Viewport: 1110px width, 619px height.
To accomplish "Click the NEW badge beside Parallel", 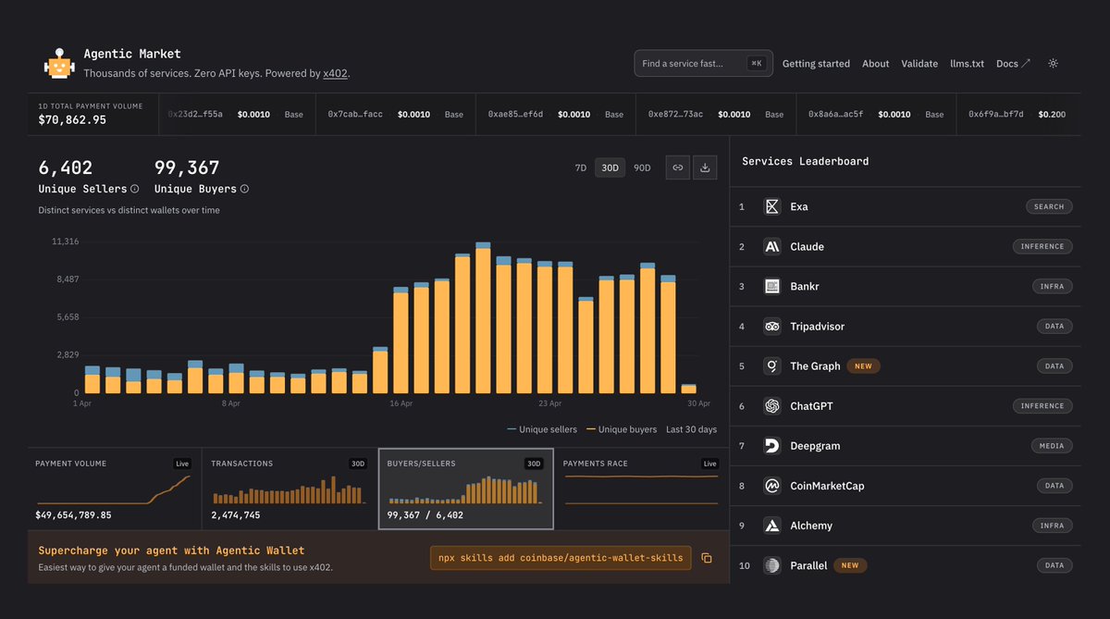I will [x=850, y=564].
